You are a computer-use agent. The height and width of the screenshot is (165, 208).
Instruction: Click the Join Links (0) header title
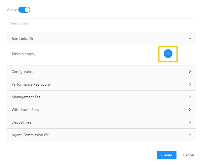[x=22, y=38]
